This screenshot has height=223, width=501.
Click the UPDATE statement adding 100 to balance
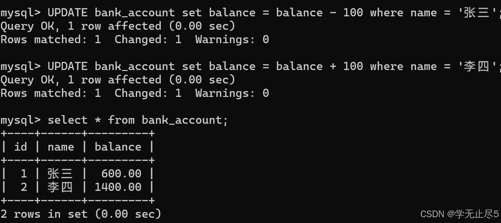tap(250, 66)
